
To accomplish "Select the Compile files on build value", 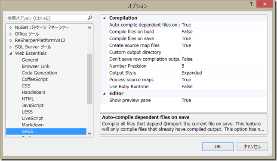I will (x=223, y=32).
